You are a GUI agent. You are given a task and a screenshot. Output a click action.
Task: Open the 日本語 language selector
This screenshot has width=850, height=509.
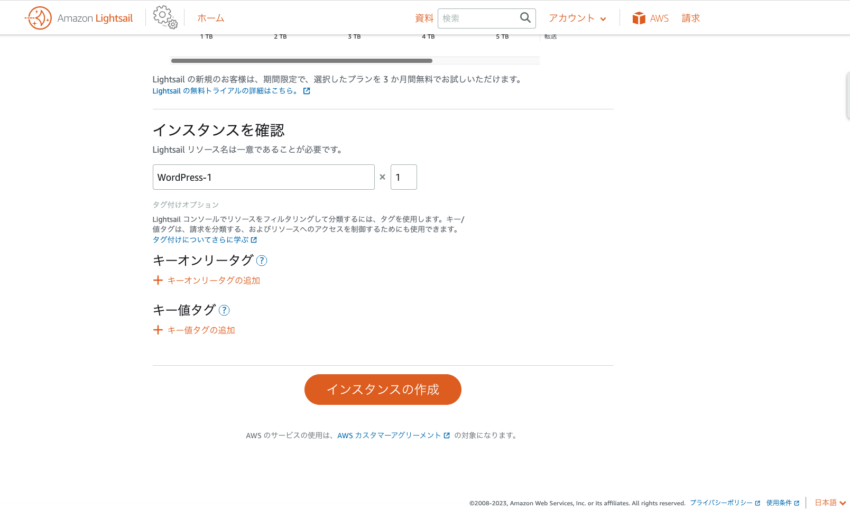click(830, 503)
